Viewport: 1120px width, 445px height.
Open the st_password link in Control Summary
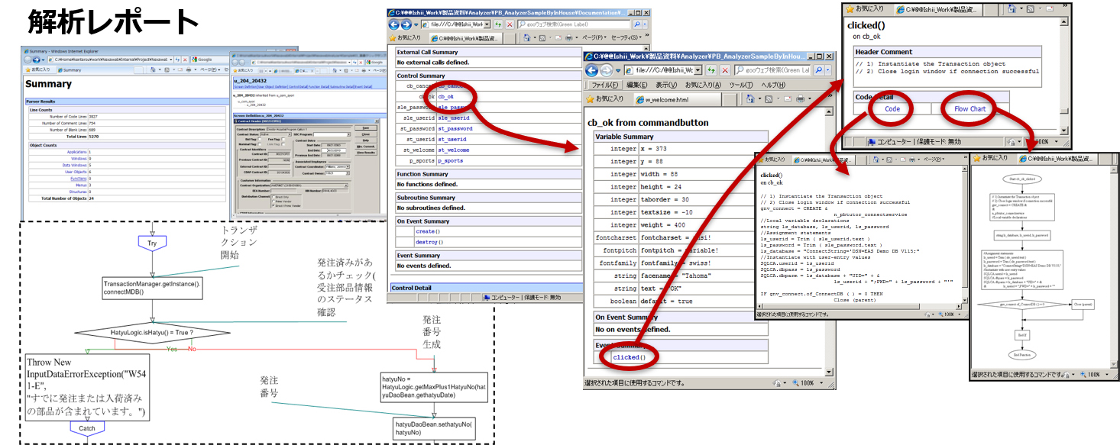click(455, 129)
